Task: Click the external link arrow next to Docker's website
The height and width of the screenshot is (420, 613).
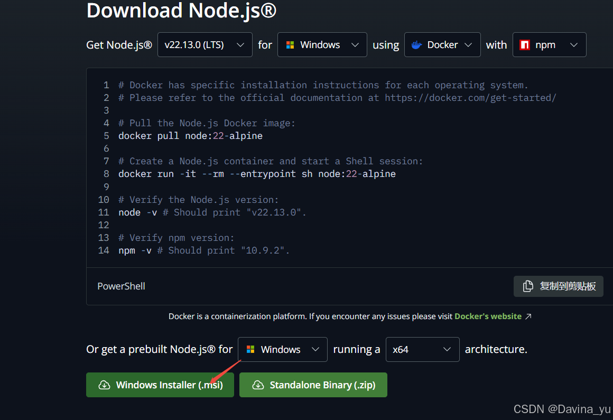Action: 528,316
